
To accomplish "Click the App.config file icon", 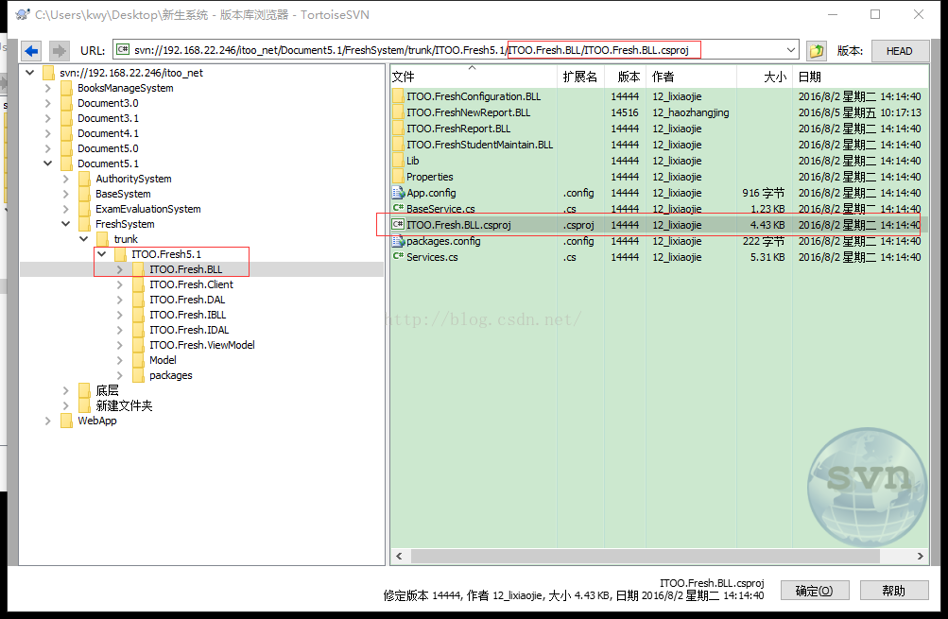I will [398, 193].
